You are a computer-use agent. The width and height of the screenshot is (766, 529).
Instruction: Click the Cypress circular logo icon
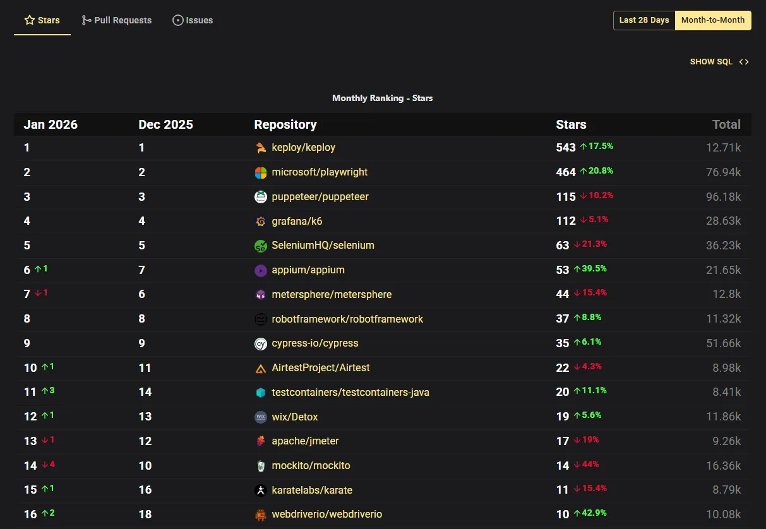[261, 343]
